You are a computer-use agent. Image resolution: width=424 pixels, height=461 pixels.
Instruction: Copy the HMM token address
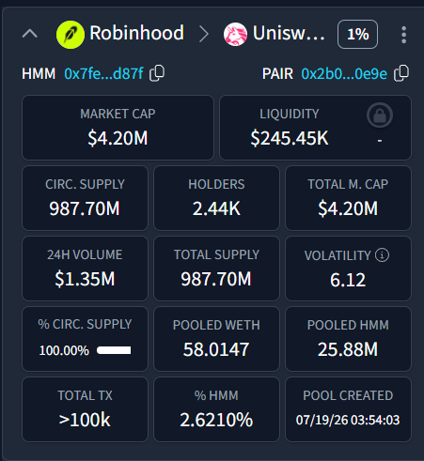(x=157, y=73)
